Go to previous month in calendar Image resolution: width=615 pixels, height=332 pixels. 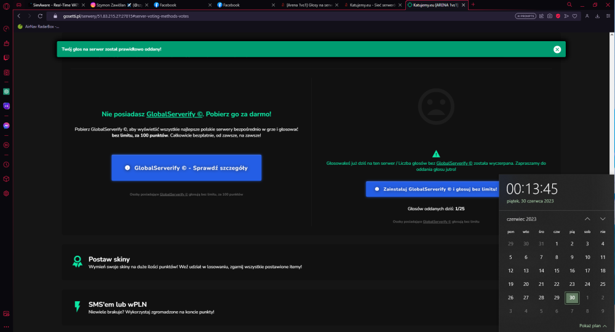(x=587, y=219)
